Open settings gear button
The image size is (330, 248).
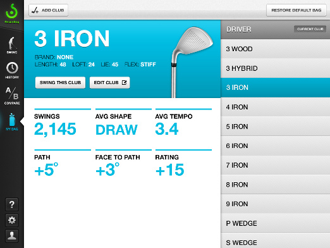(12, 220)
